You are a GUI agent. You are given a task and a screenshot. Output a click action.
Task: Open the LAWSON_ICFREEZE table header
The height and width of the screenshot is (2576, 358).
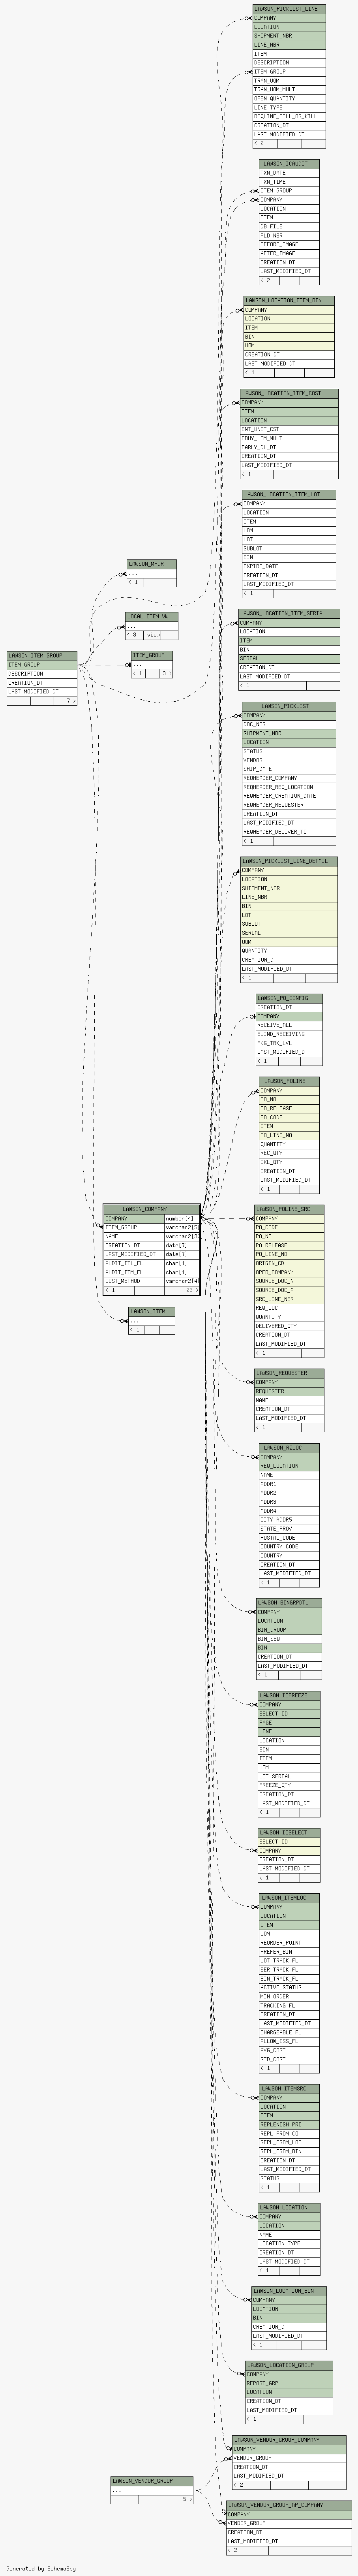pos(289,1696)
